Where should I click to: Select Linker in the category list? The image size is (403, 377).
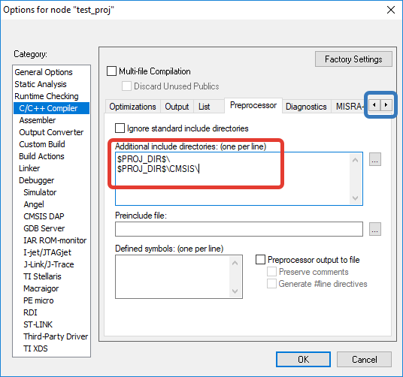pyautogui.click(x=29, y=168)
